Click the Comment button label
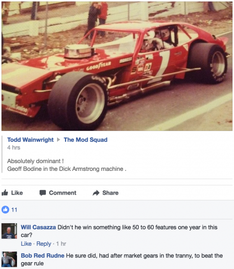Viewport: 234px width, 269px height. click(x=63, y=193)
